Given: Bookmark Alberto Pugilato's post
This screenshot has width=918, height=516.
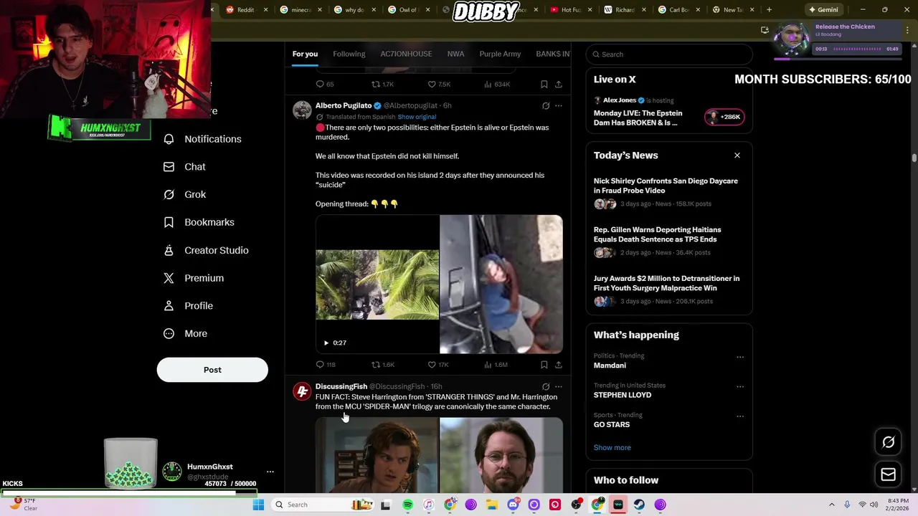Looking at the screenshot, I should 544,365.
